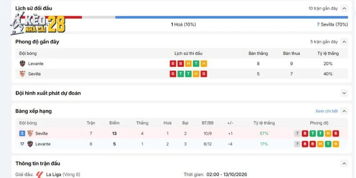356x178 pixels.
Task: Click the Keo Nha Cai 28 logo
Action: click(37, 24)
